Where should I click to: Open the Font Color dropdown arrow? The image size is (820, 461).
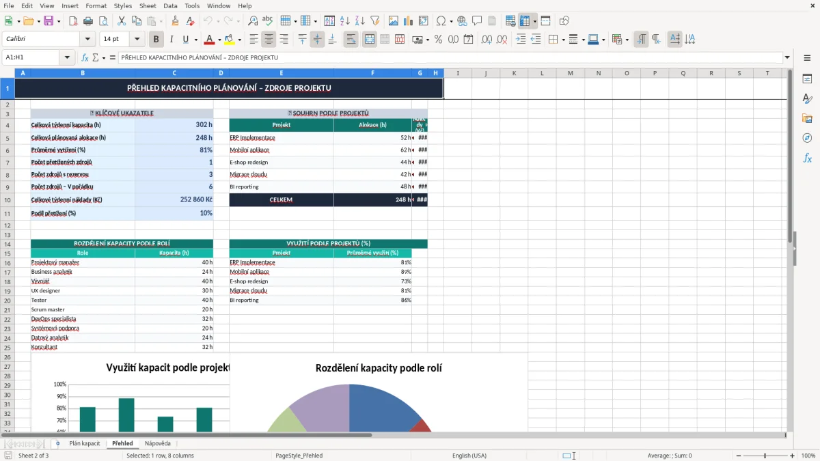pos(219,40)
